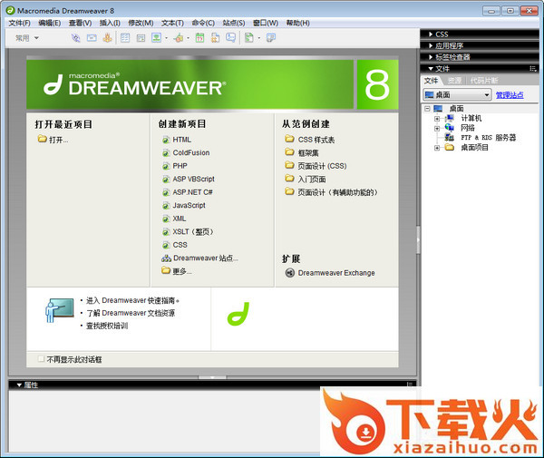Click the Server-Side Include icon
Image resolution: width=544 pixels, height=458 pixels.
point(216,38)
